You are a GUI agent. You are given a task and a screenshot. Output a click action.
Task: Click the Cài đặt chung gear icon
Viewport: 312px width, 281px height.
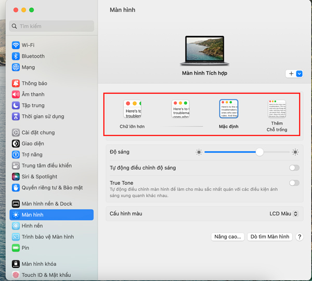point(16,133)
